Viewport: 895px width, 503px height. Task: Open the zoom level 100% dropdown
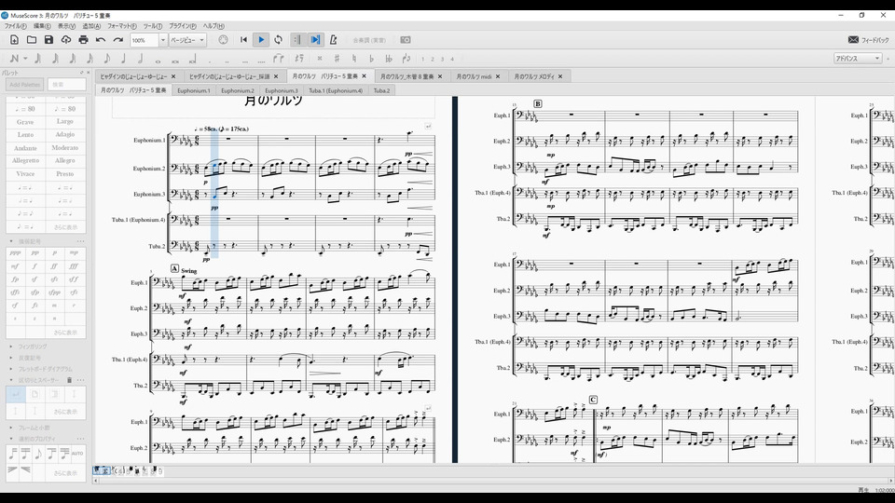pyautogui.click(x=162, y=40)
